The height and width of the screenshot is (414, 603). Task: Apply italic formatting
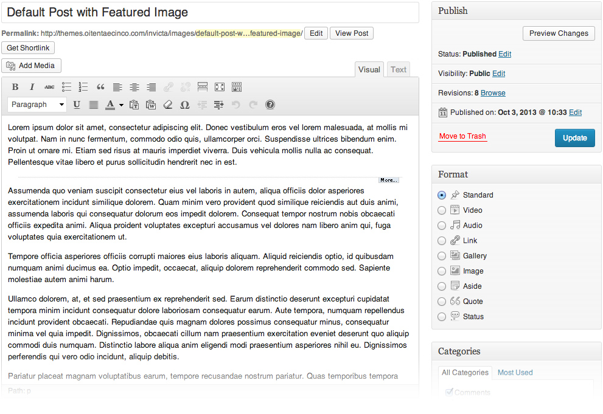point(32,87)
